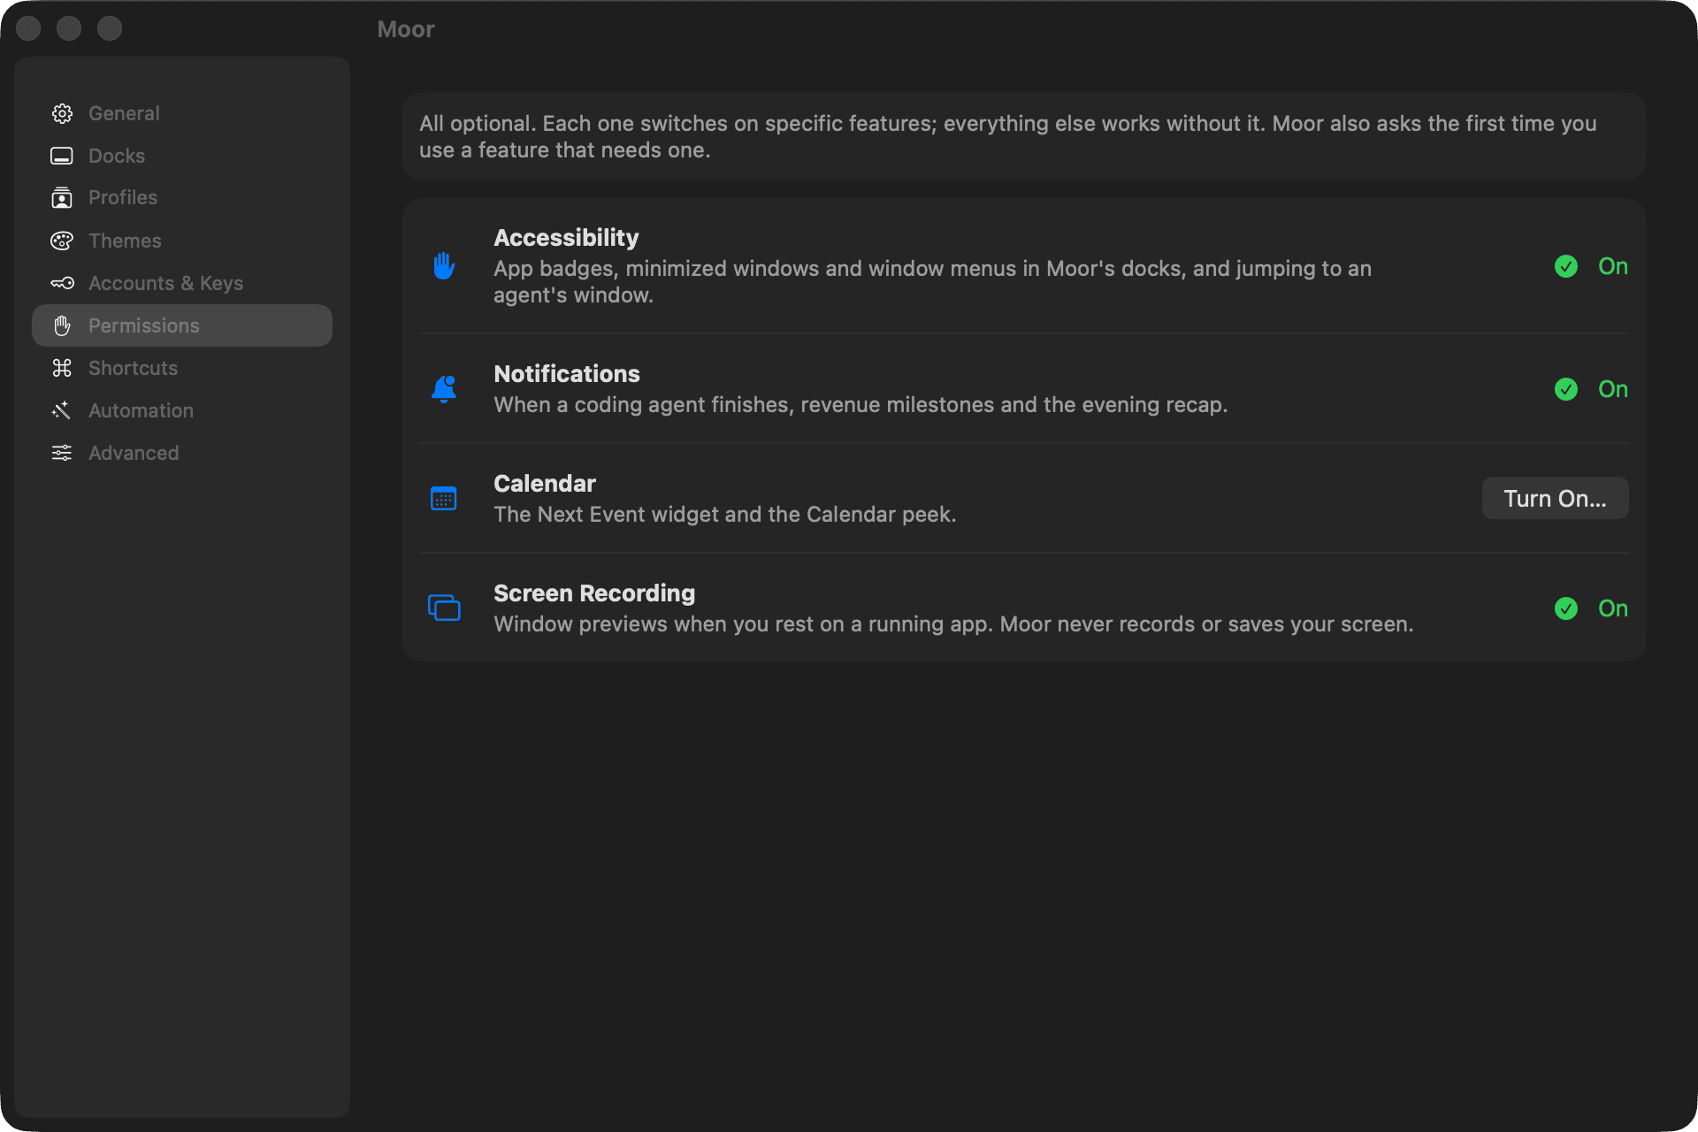Viewport: 1698px width, 1132px height.
Task: Click the 'App badges, minimized windows' description
Action: (932, 282)
